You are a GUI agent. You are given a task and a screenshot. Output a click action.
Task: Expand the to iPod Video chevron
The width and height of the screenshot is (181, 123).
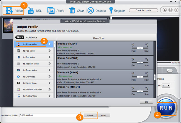click(50, 57)
